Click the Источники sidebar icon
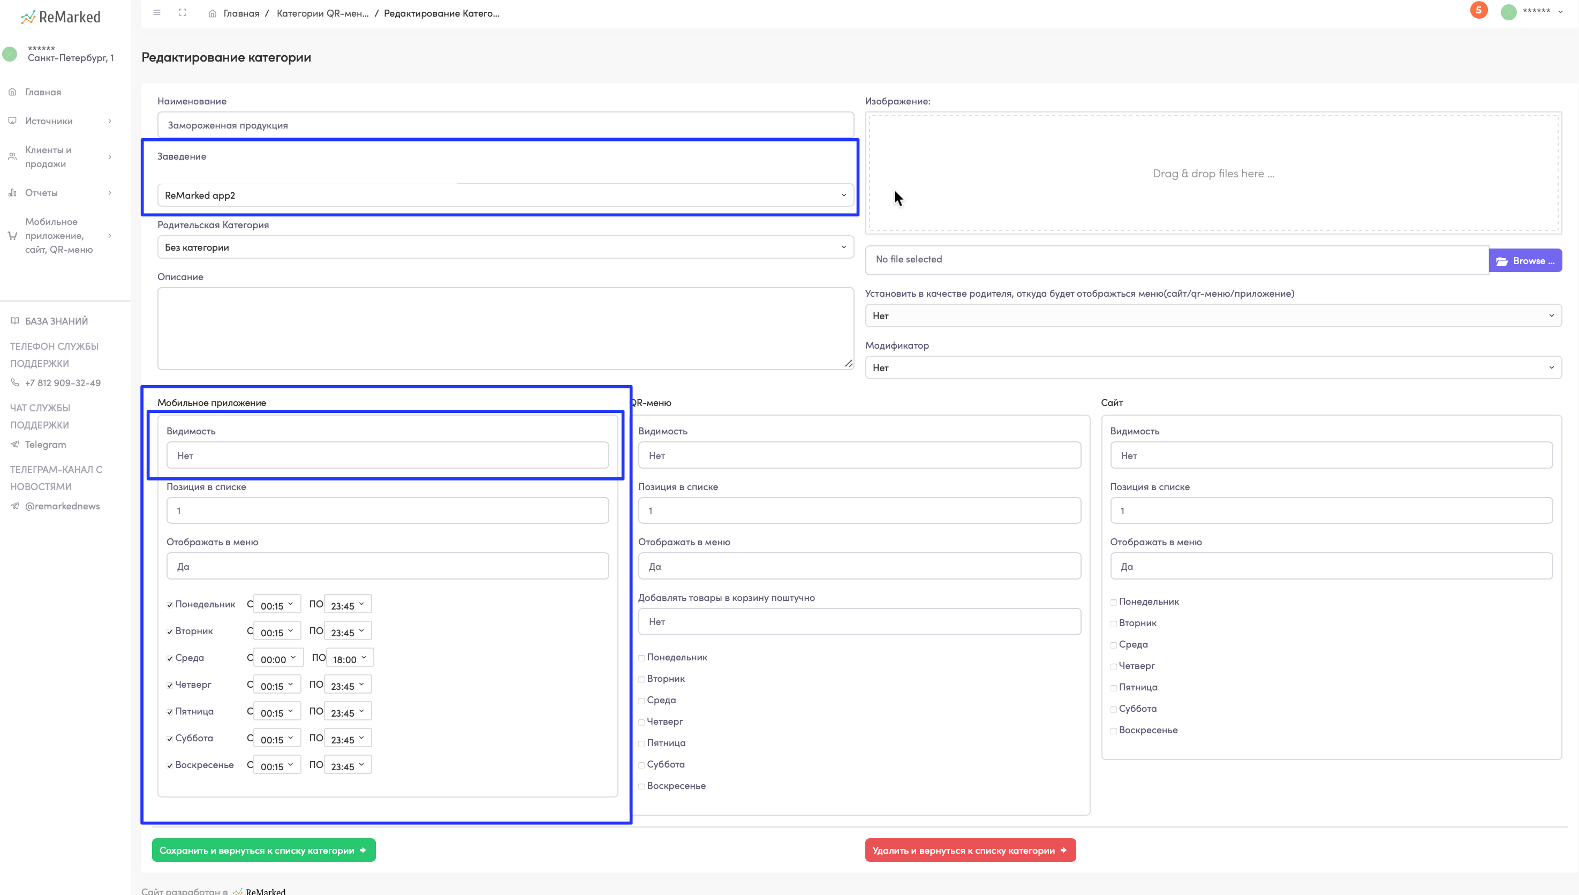 [x=12, y=121]
